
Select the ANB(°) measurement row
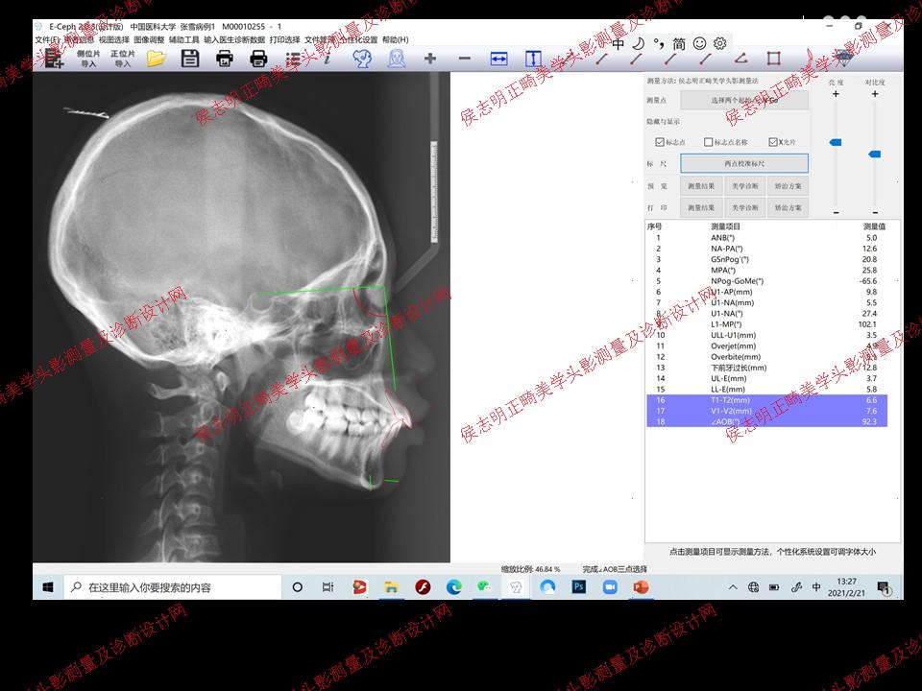tap(766, 238)
